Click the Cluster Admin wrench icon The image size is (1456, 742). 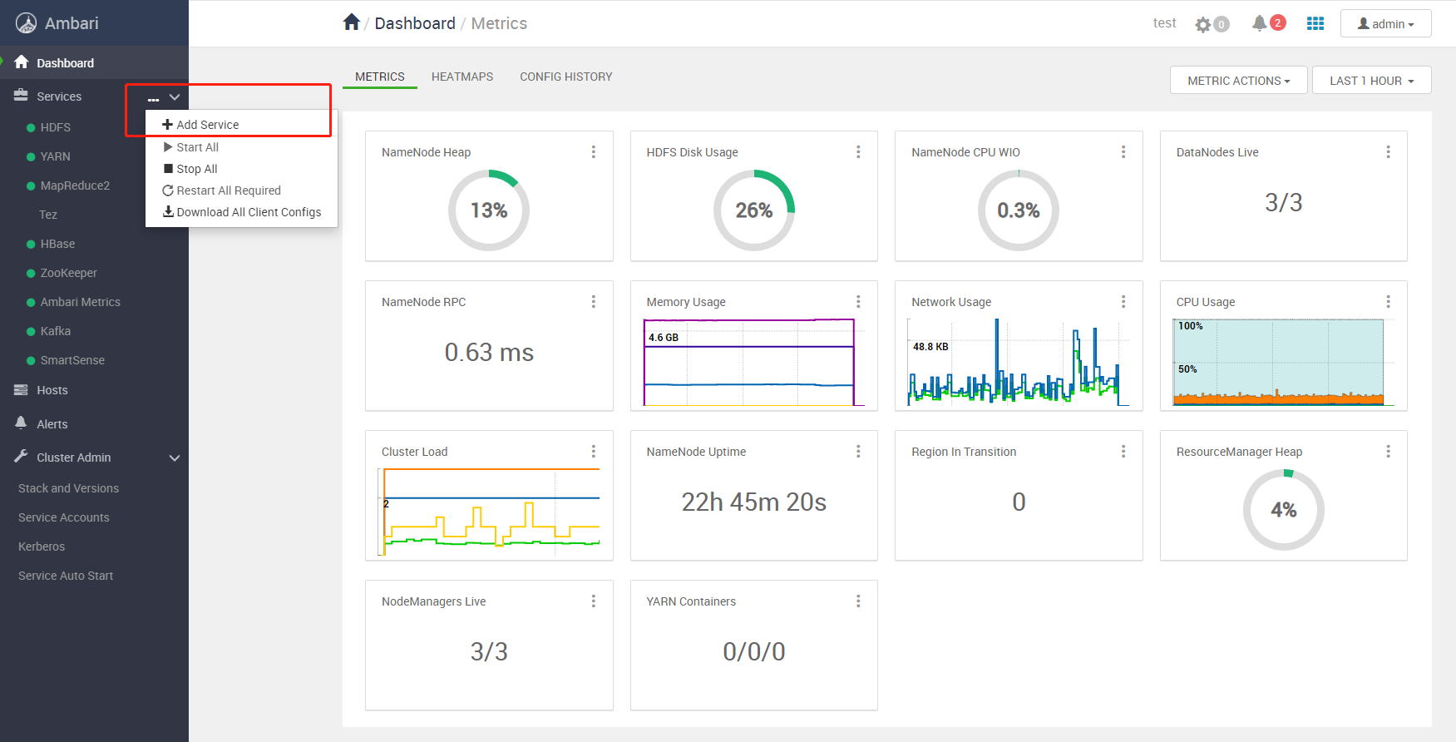21,457
